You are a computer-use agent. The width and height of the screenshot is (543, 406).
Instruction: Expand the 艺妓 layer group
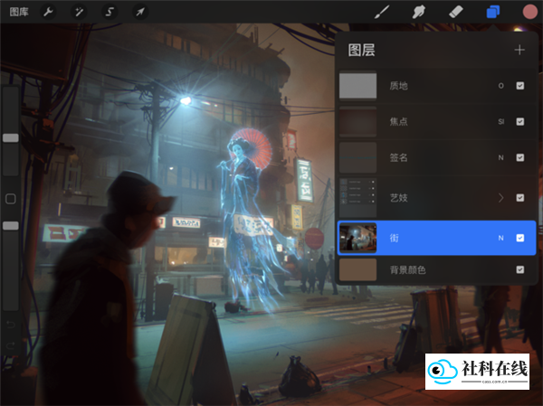coord(500,198)
